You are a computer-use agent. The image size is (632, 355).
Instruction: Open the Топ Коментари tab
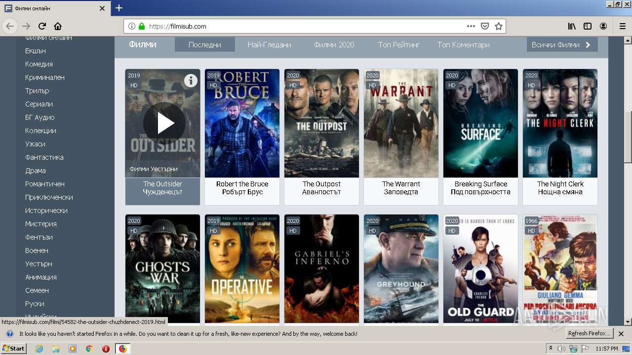coord(464,44)
